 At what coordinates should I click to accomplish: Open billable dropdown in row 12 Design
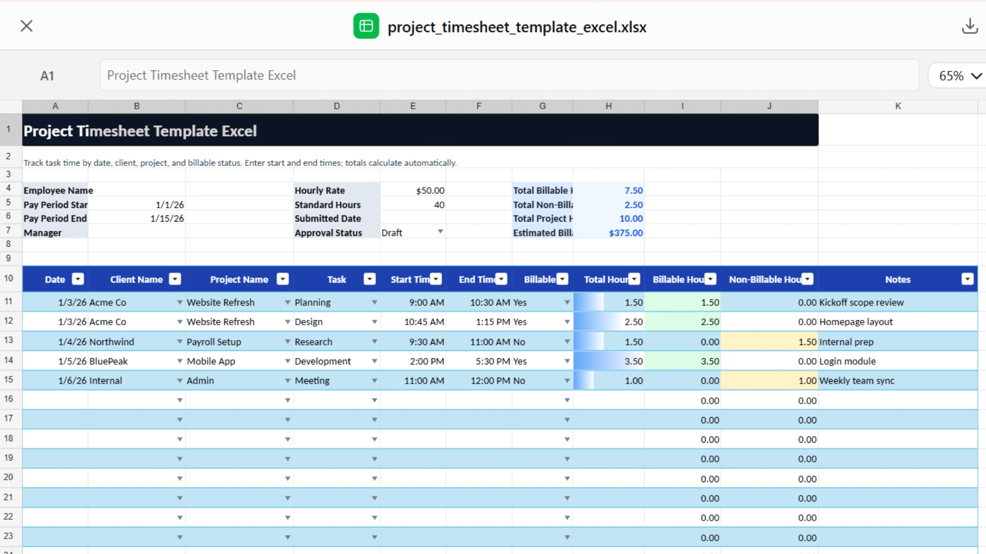point(567,322)
